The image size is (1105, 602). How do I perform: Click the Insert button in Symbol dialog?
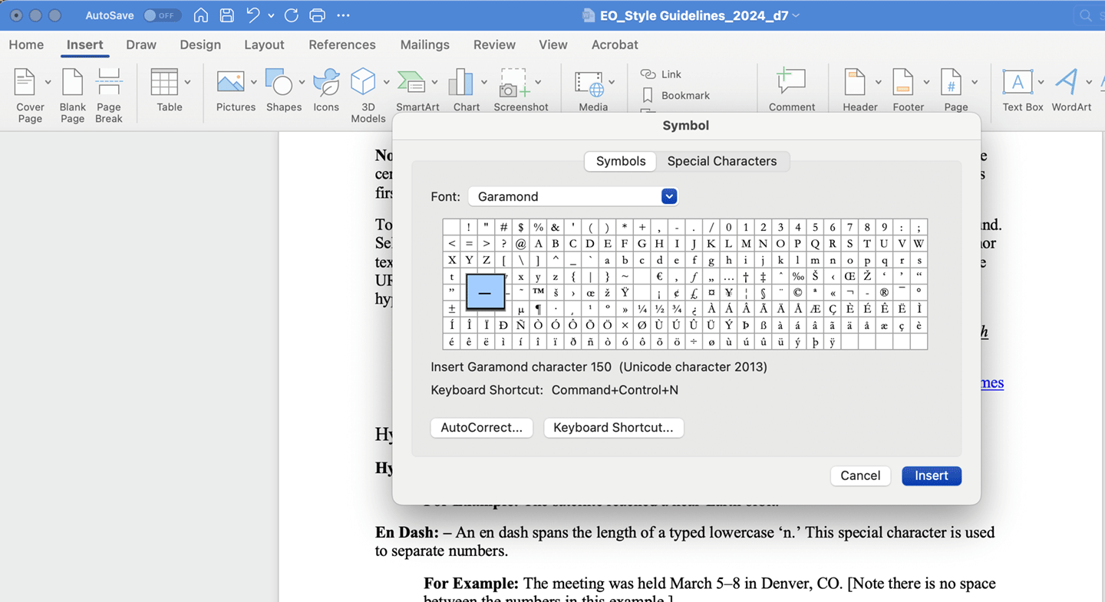(x=932, y=475)
